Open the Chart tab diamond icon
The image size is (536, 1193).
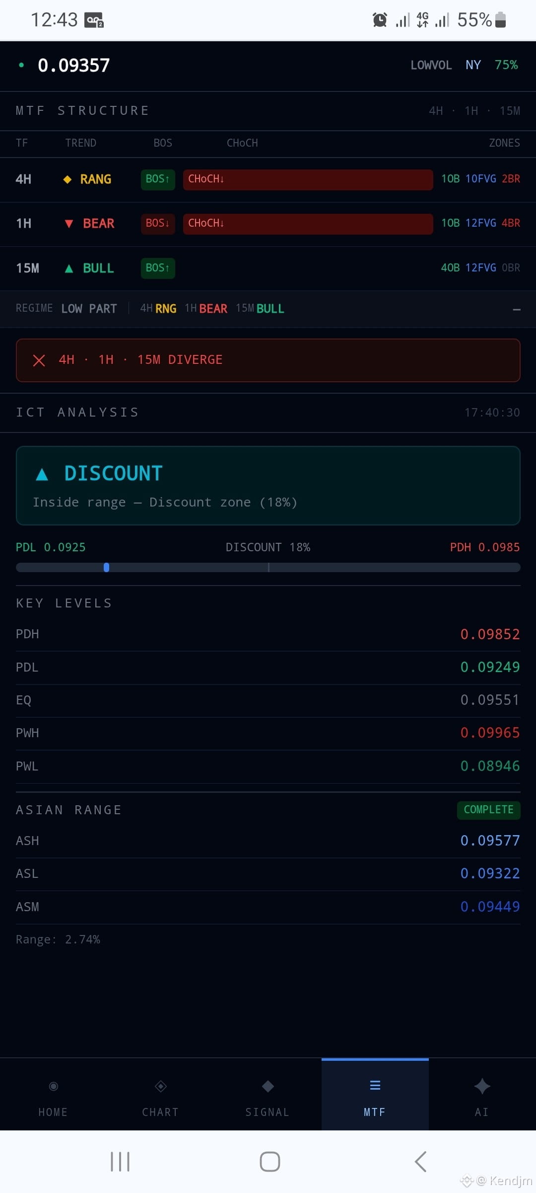click(x=161, y=1086)
